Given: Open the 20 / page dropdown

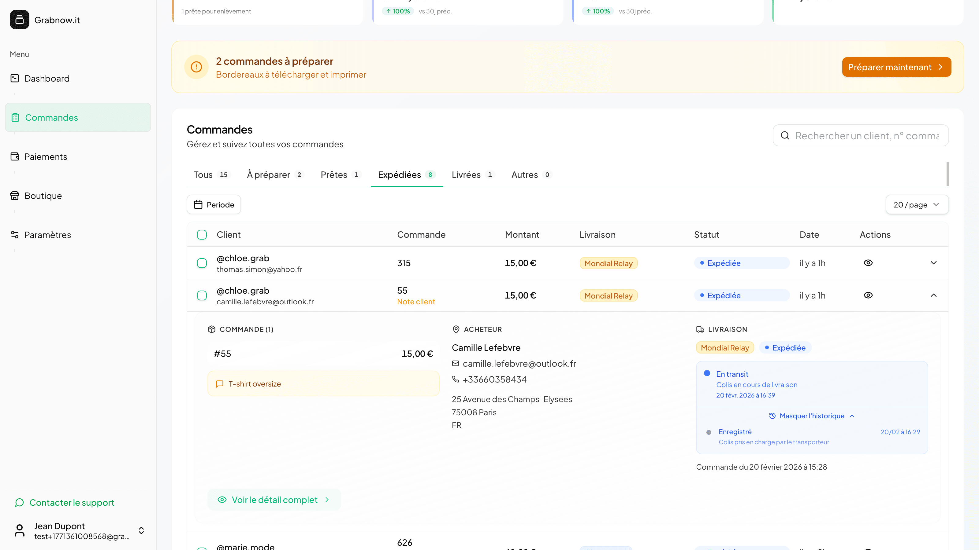Looking at the screenshot, I should click(x=916, y=204).
